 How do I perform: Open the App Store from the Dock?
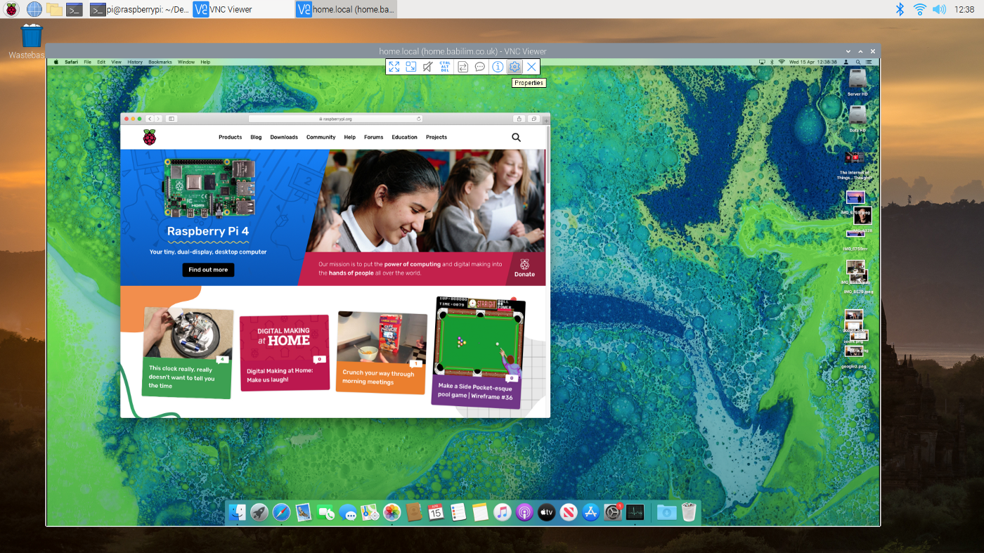[591, 512]
